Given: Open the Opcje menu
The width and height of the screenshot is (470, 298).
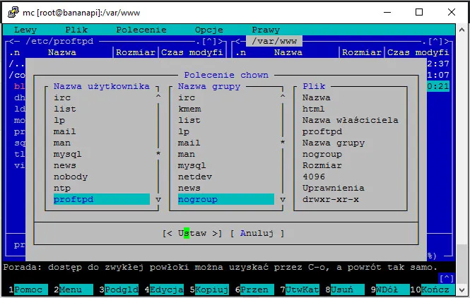Looking at the screenshot, I should [209, 30].
